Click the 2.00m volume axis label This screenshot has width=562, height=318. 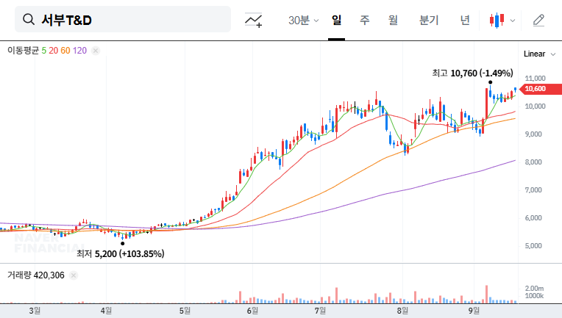point(534,289)
